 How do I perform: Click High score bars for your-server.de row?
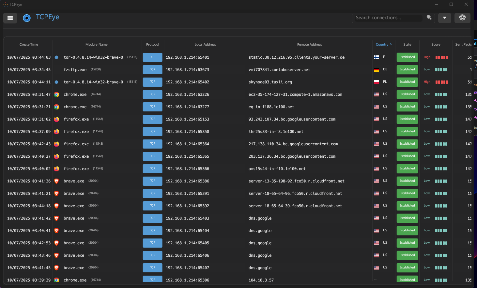[x=441, y=57]
